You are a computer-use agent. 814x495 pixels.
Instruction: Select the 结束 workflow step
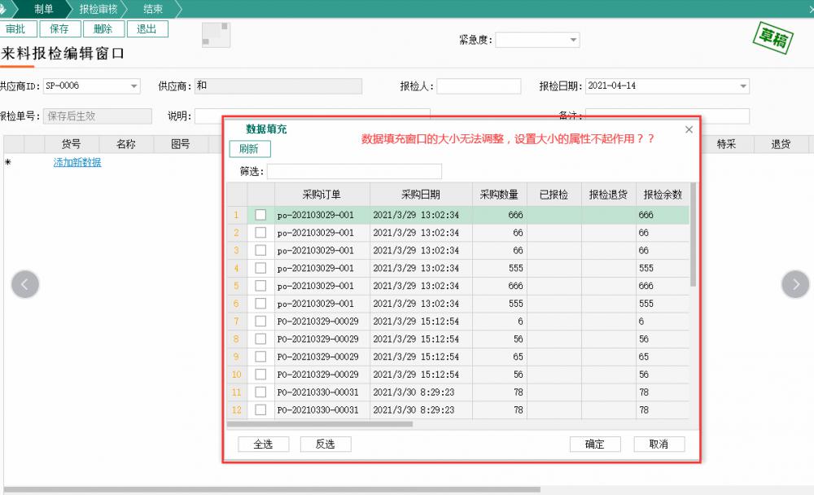coord(153,9)
